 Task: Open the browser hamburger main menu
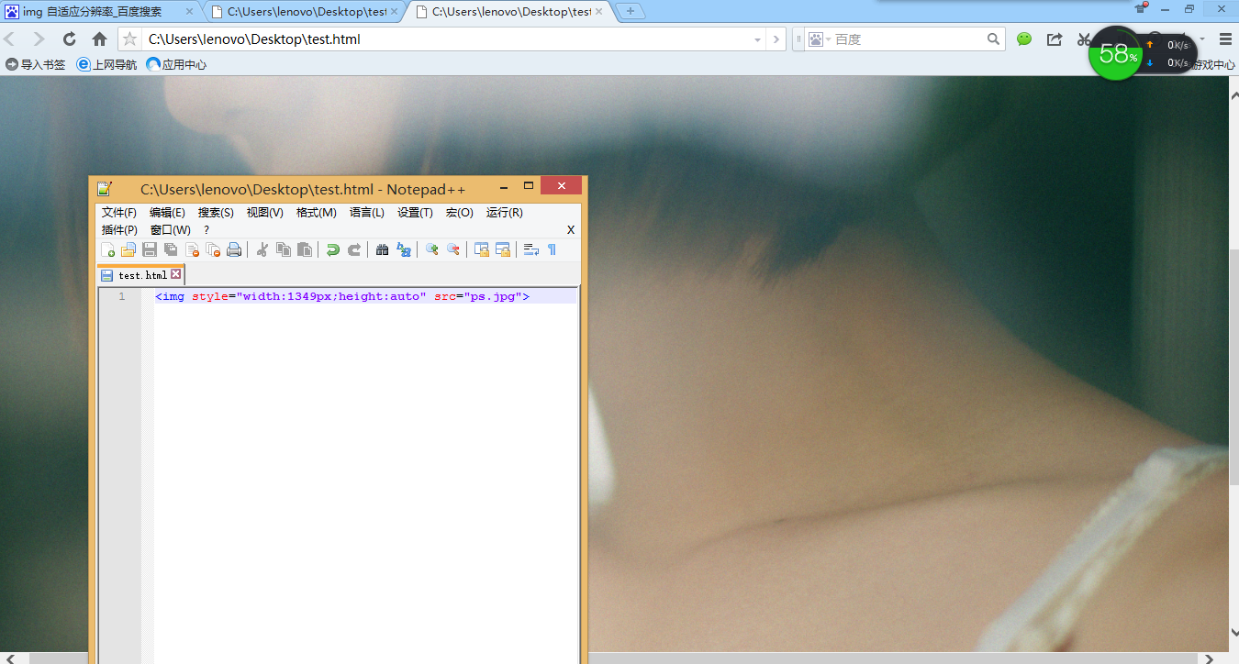1225,39
